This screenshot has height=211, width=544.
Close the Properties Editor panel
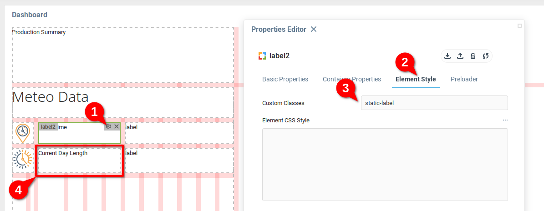click(x=314, y=29)
